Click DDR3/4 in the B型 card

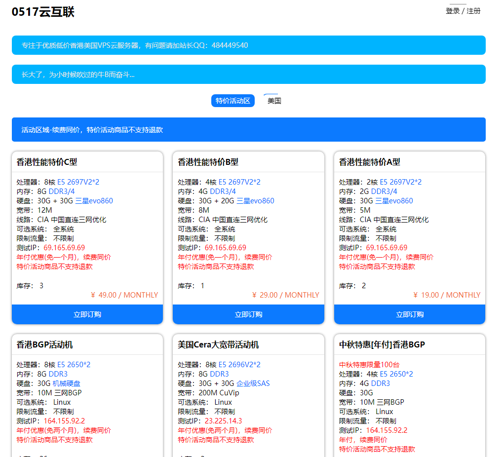pos(223,191)
